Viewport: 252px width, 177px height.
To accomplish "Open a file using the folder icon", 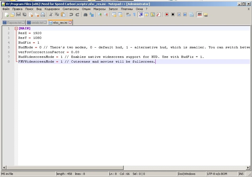I will (x=12, y=15).
